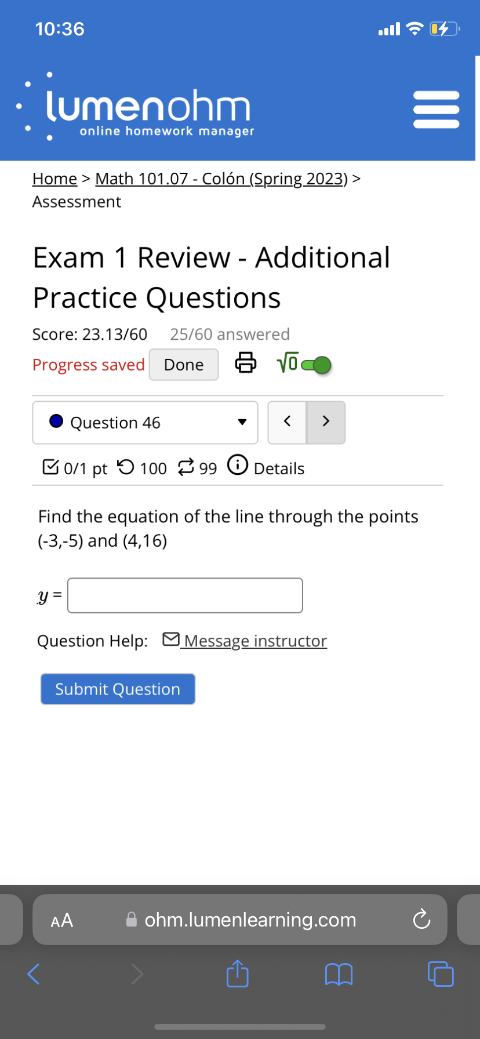Tap AA to adjust text size settings
480x1039 pixels.
pos(61,920)
